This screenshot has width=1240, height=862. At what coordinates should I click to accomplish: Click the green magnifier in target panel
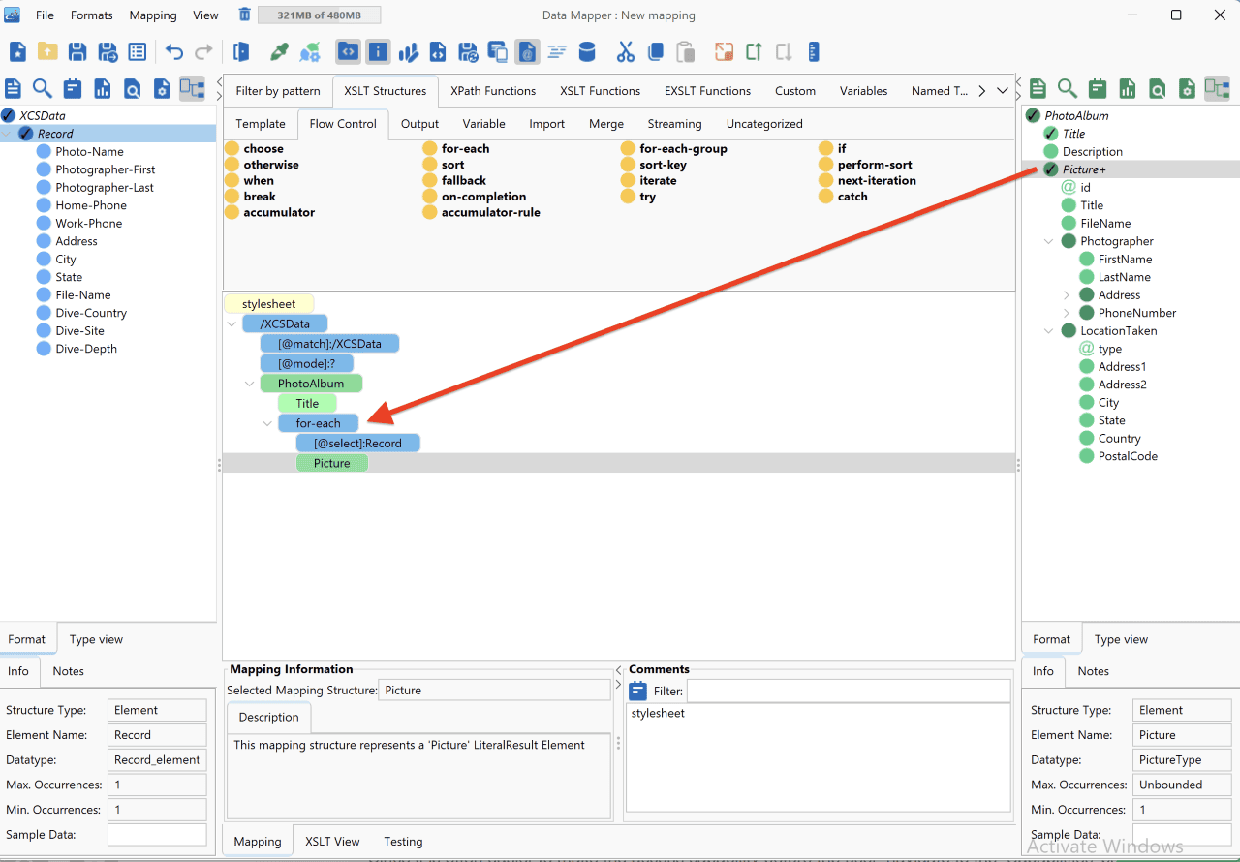pyautogui.click(x=1068, y=89)
